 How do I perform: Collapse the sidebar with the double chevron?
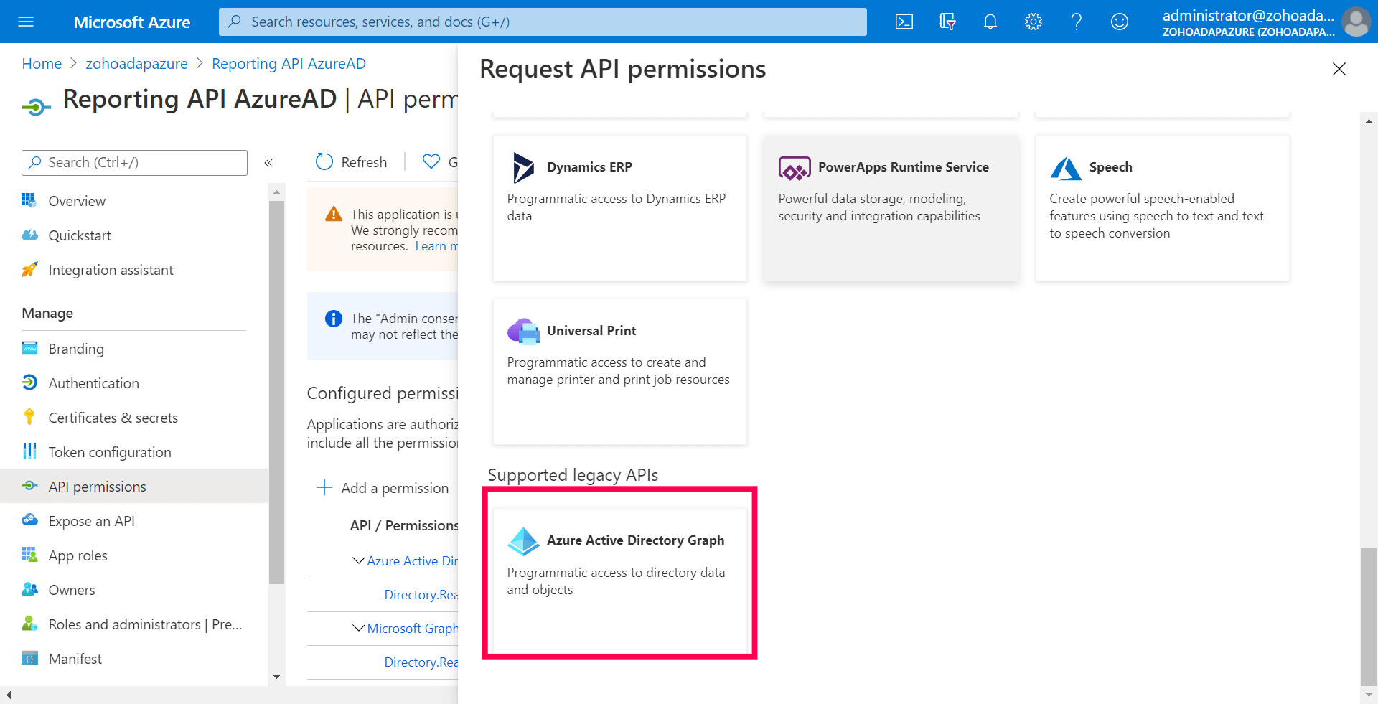(x=268, y=163)
